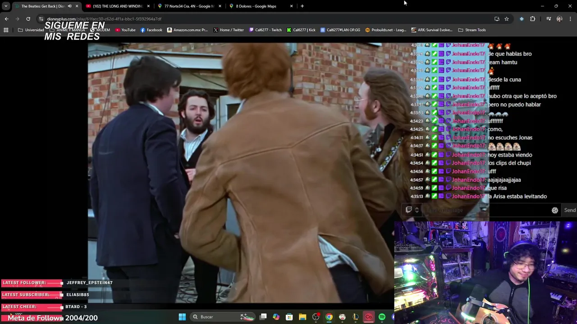The image size is (577, 324).
Task: Open the League of Legends taskbar icon
Action: coord(355,317)
